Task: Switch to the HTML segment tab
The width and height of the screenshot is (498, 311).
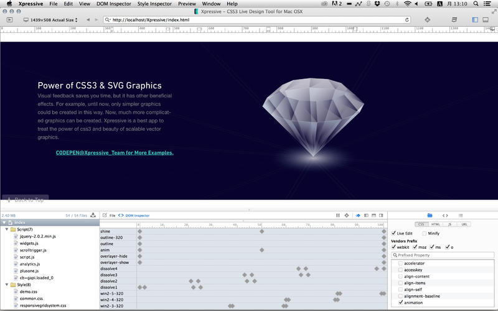Action: click(435, 224)
